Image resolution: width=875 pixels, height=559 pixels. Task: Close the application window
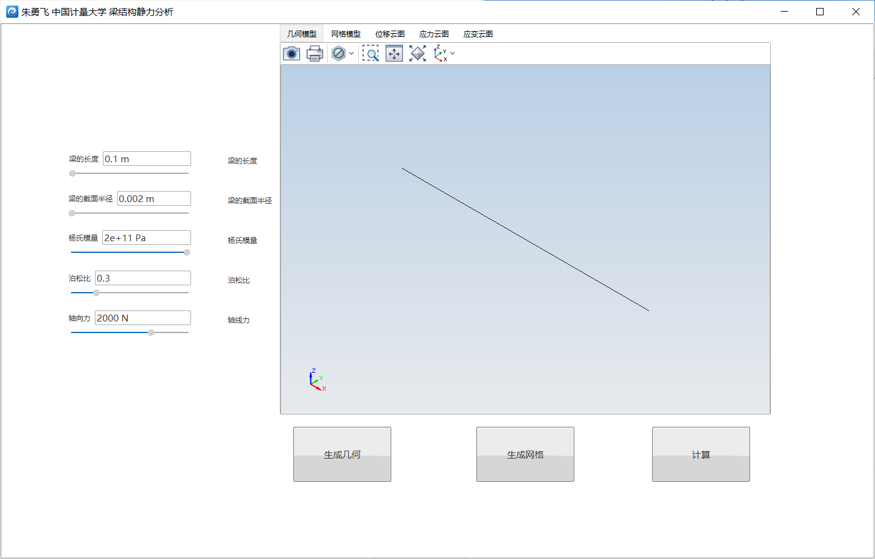pos(856,12)
